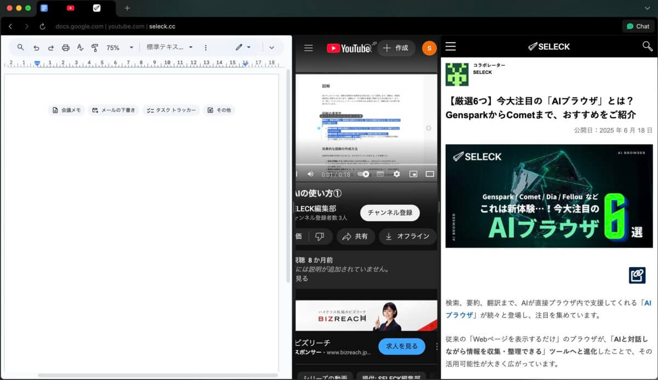Viewport: 658px width, 380px height.
Task: Open the Chat button in the browser bar
Action: 638,26
